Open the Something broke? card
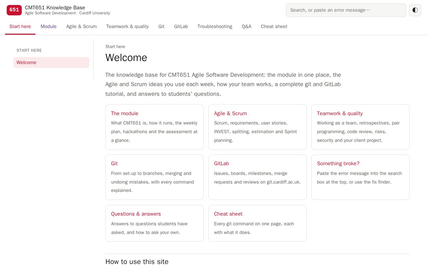This screenshot has width=428, height=267. (360, 177)
